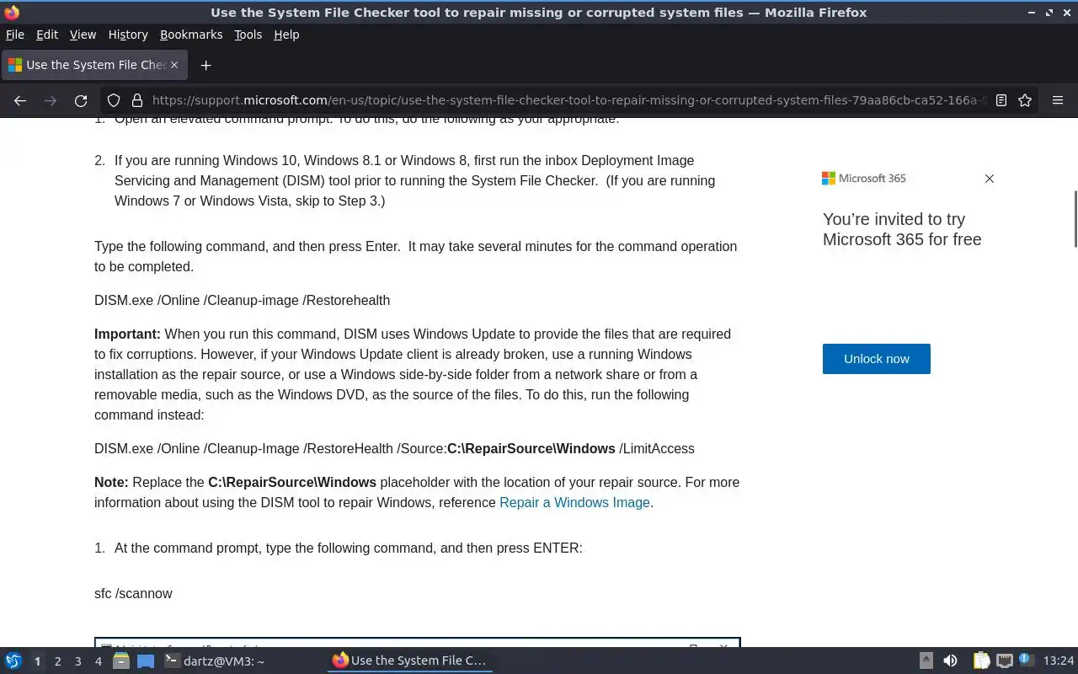Click the update notification tray icon
The image size is (1078, 674).
[1026, 661]
